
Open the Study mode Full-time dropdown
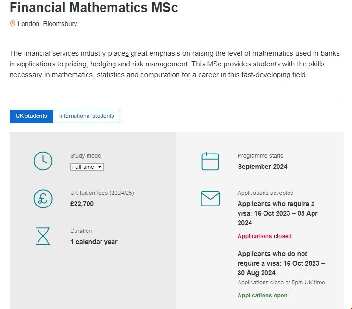87,167
